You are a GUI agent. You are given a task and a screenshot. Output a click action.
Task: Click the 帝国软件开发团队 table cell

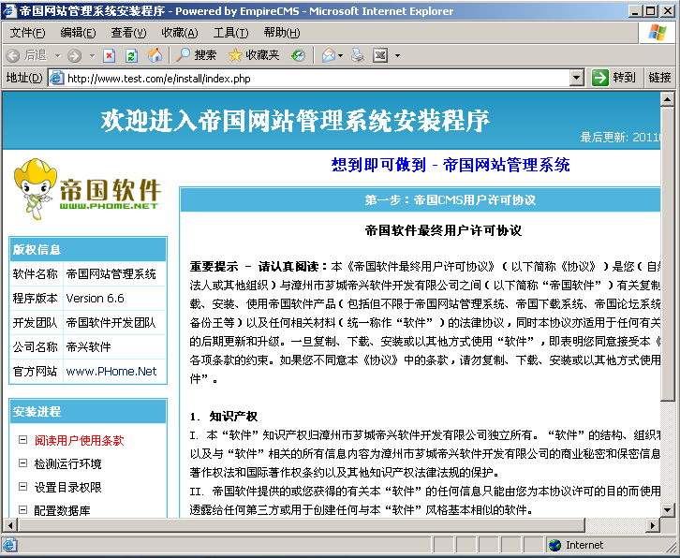pos(114,323)
